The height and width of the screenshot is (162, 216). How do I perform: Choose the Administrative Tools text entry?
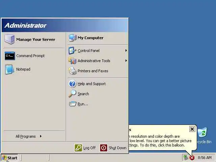click(94, 61)
